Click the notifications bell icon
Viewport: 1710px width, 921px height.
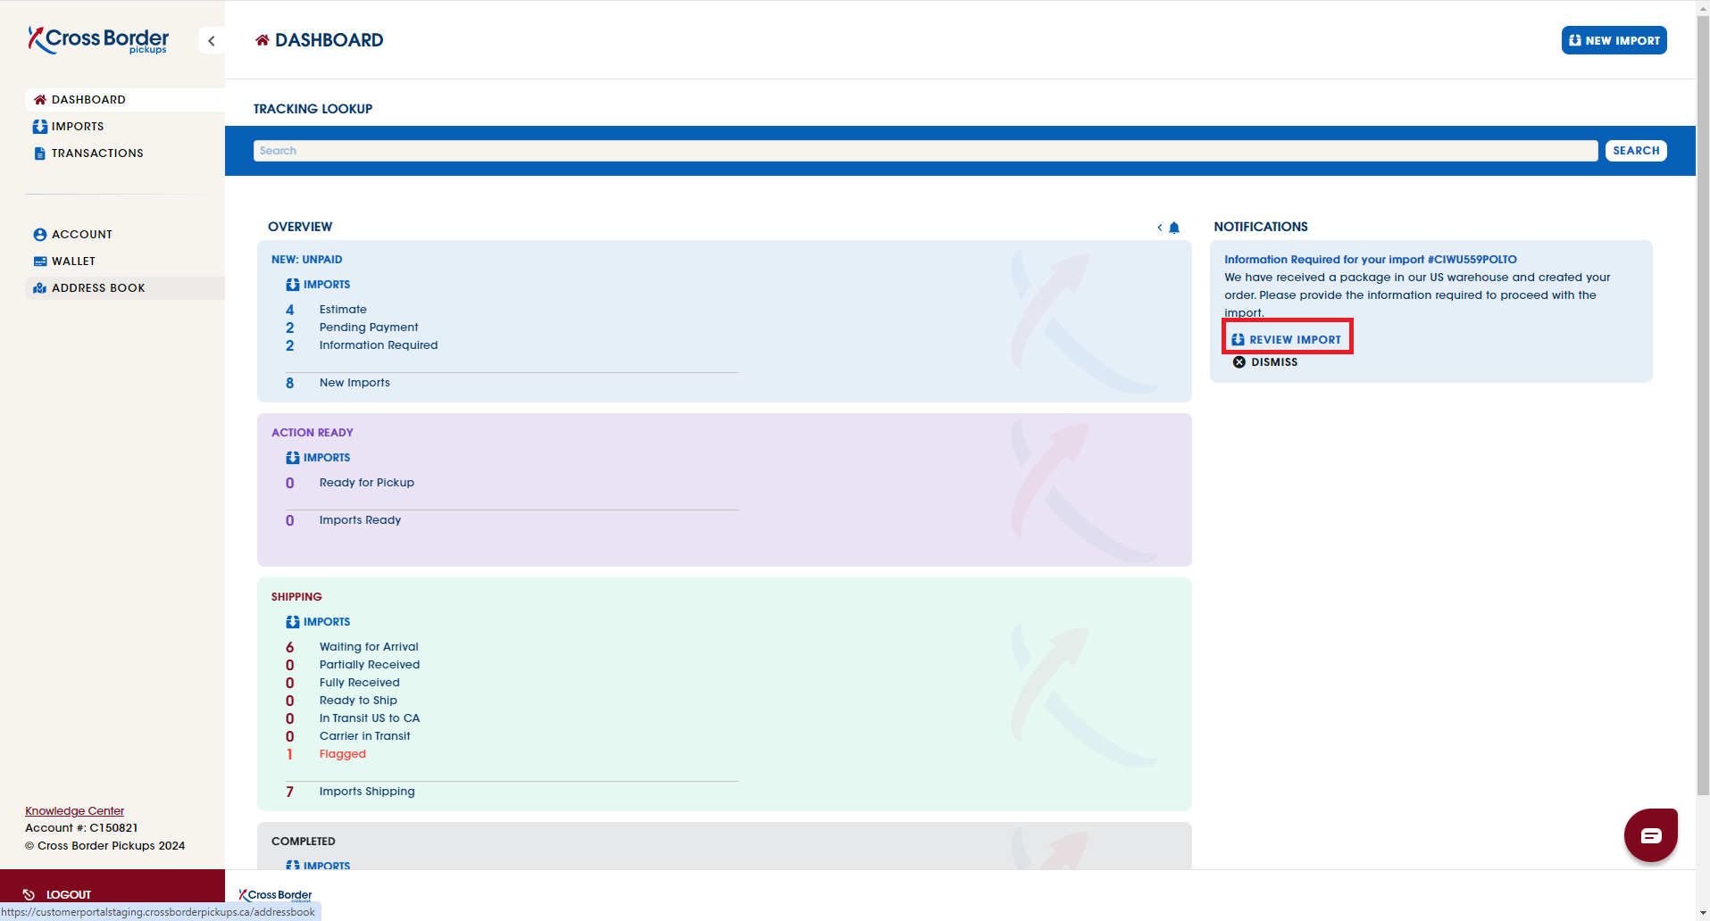[x=1174, y=228]
